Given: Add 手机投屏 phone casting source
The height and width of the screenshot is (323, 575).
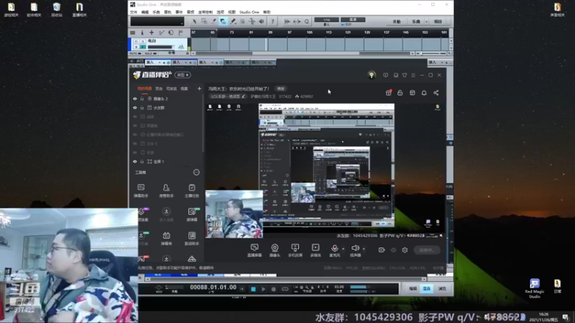Looking at the screenshot, I should pos(295,251).
